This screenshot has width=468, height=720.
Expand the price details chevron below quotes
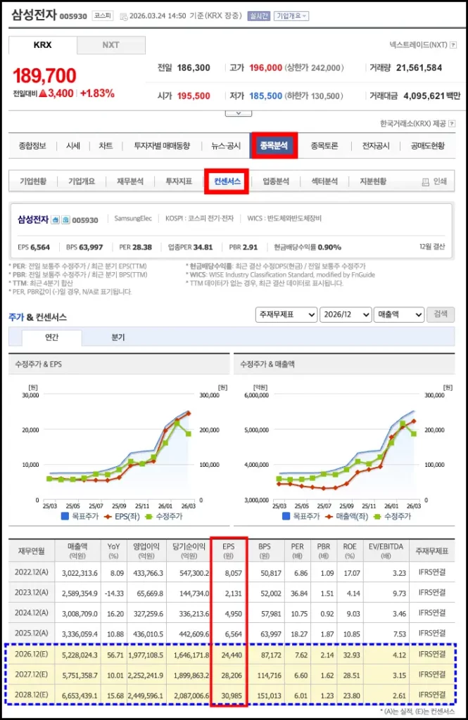coord(238,113)
